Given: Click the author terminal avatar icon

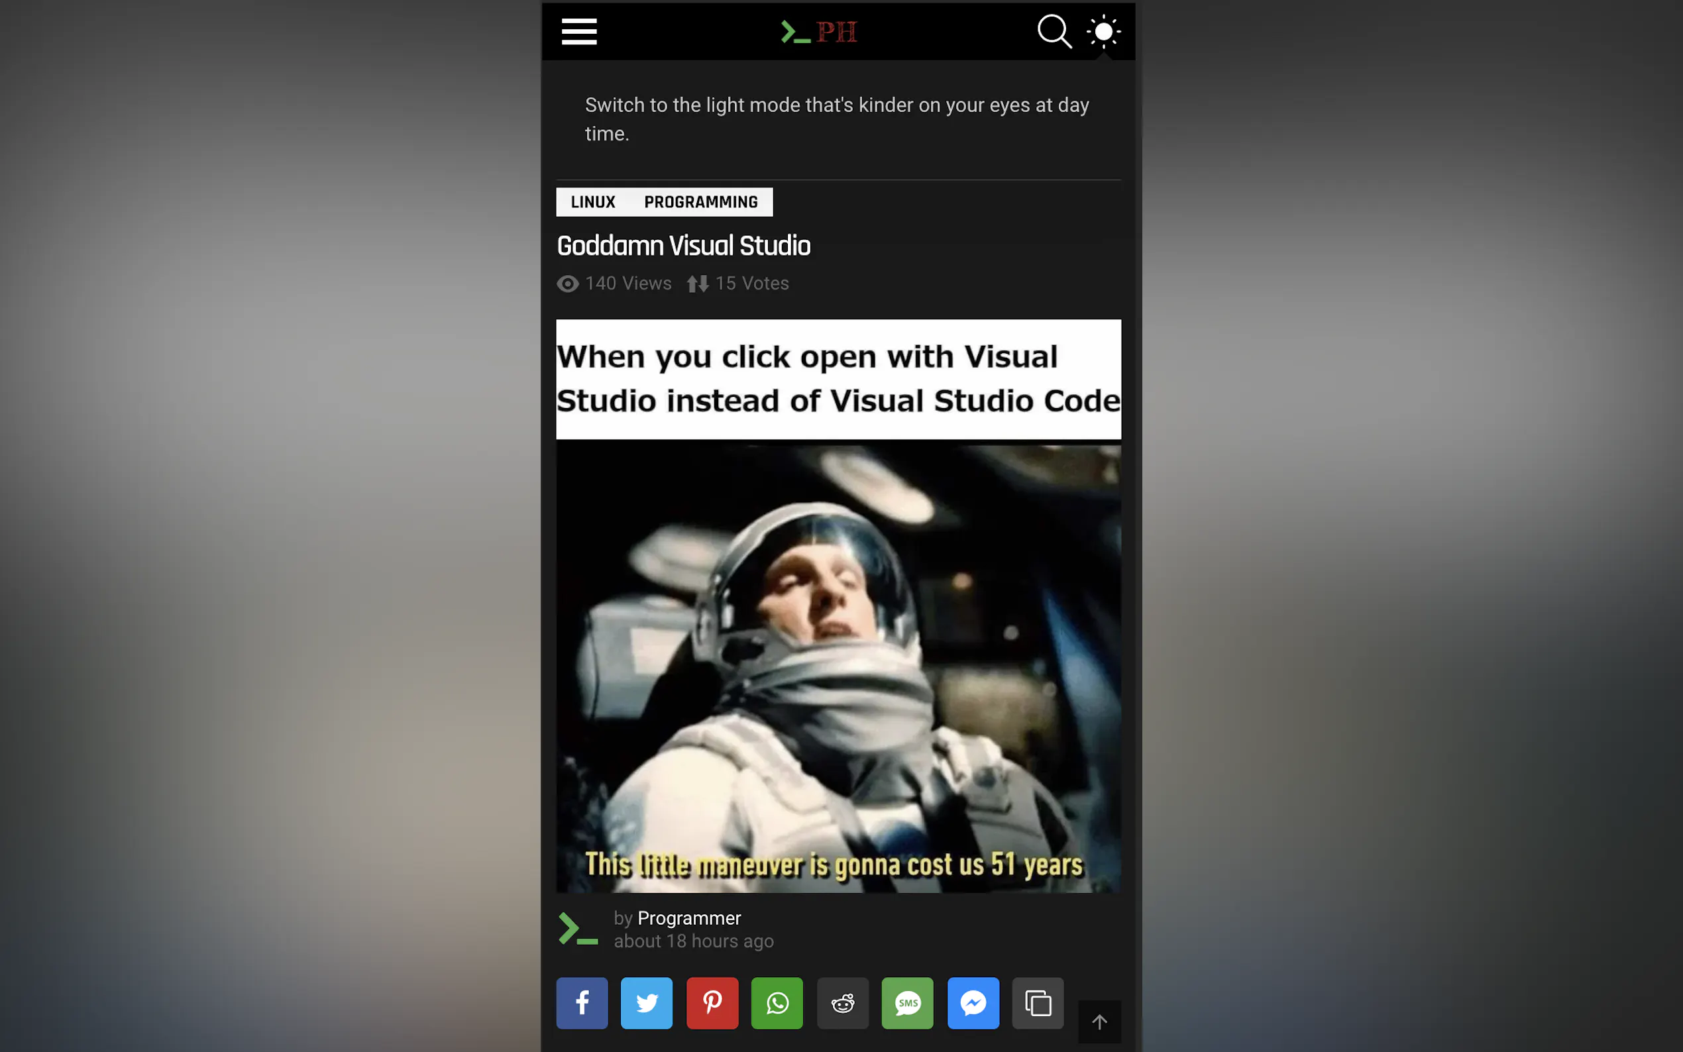Looking at the screenshot, I should [x=578, y=929].
